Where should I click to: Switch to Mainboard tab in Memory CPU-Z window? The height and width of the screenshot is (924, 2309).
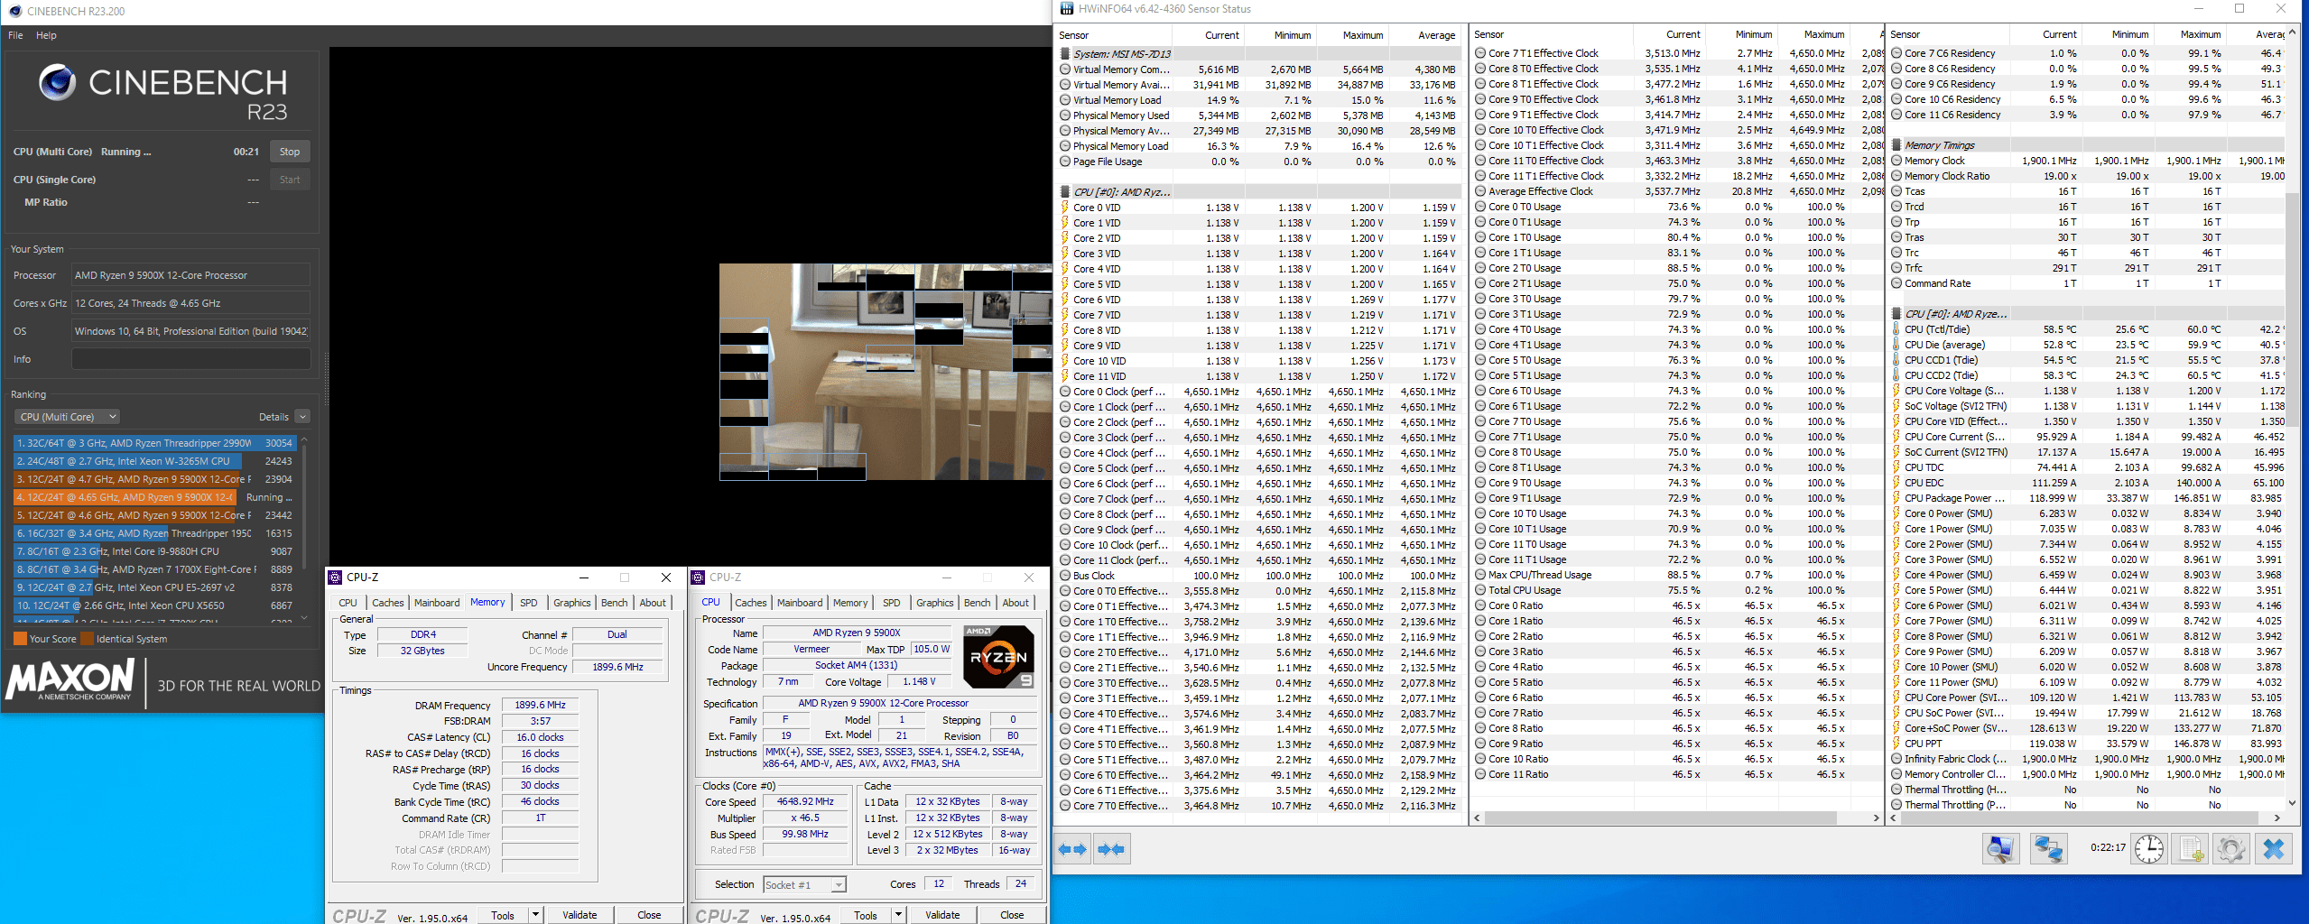point(437,603)
